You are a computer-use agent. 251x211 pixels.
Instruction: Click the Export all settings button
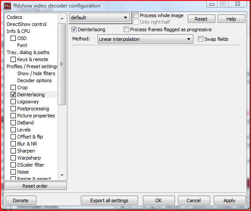pos(109,200)
